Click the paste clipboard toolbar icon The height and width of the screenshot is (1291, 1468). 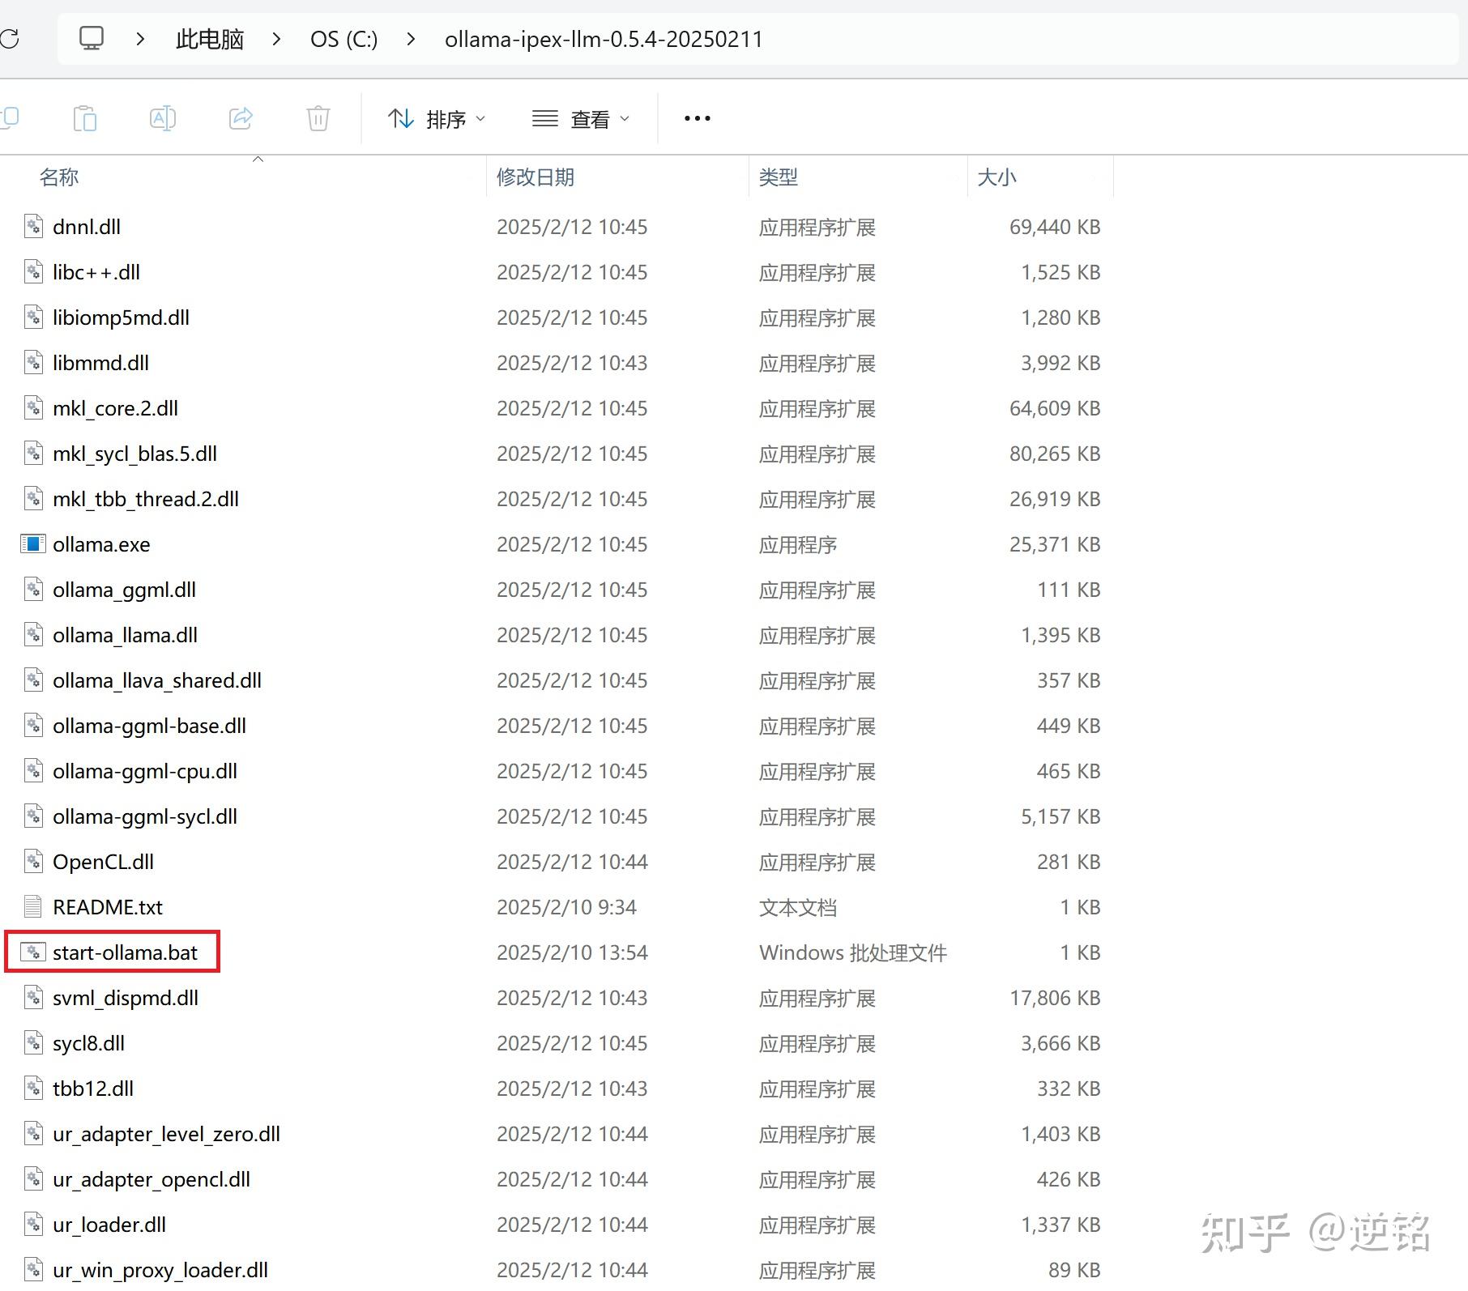[x=84, y=118]
